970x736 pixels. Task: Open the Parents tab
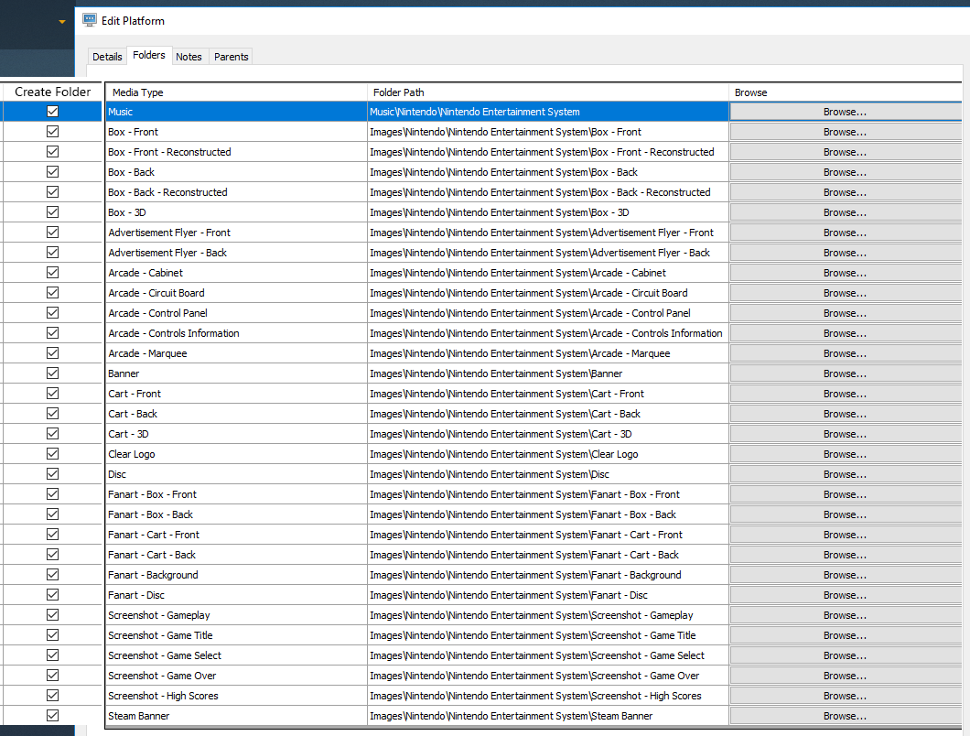point(232,57)
